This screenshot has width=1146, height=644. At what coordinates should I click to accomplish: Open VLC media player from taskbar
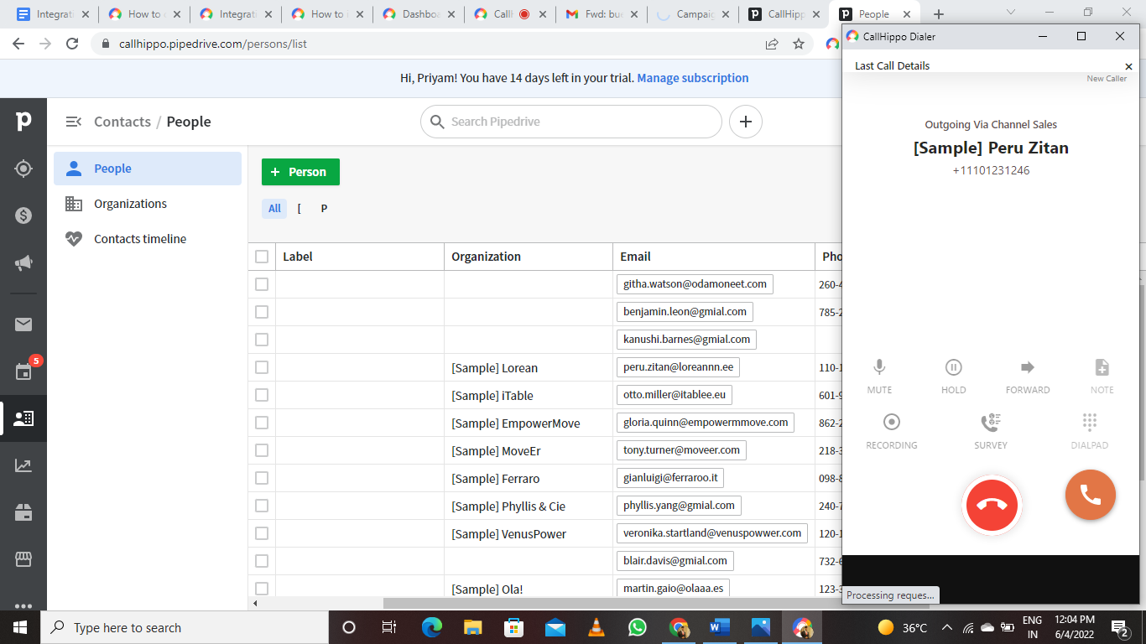(596, 627)
